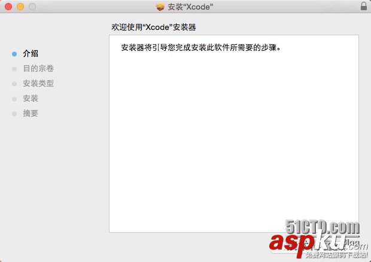Viewport: 371px width, 262px height.
Task: Click the heading 欢迎使用"Xcode"安装器
Action: point(154,27)
